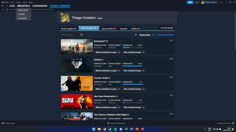The image size is (236, 132).
Task: Open Battlefield 6 three-dots options menu
Action: 171,40
